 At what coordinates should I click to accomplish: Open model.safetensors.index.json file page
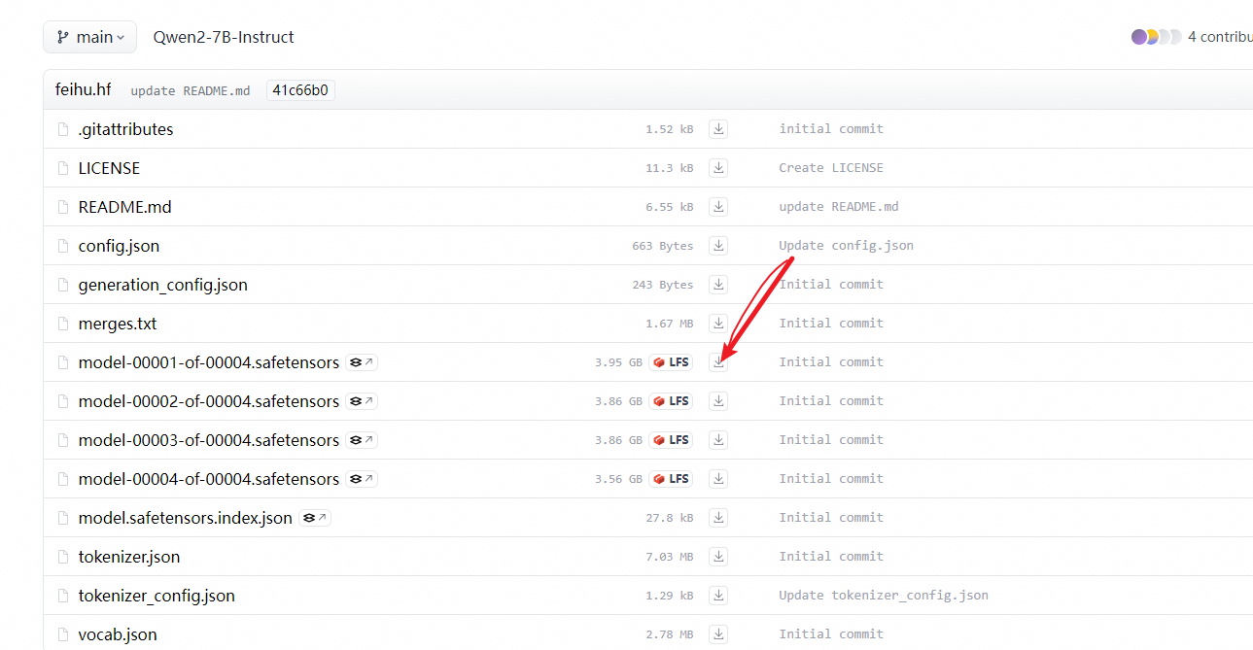tap(185, 518)
